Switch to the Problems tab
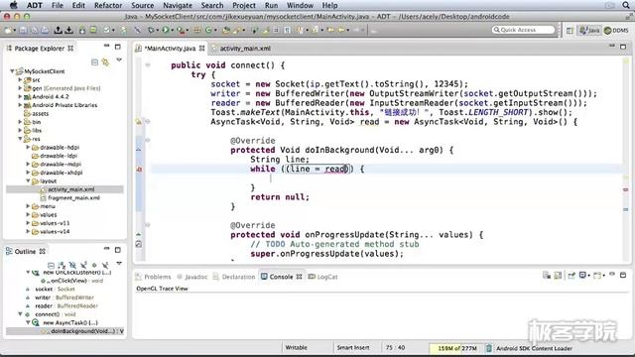This screenshot has height=357, width=635. [x=153, y=277]
